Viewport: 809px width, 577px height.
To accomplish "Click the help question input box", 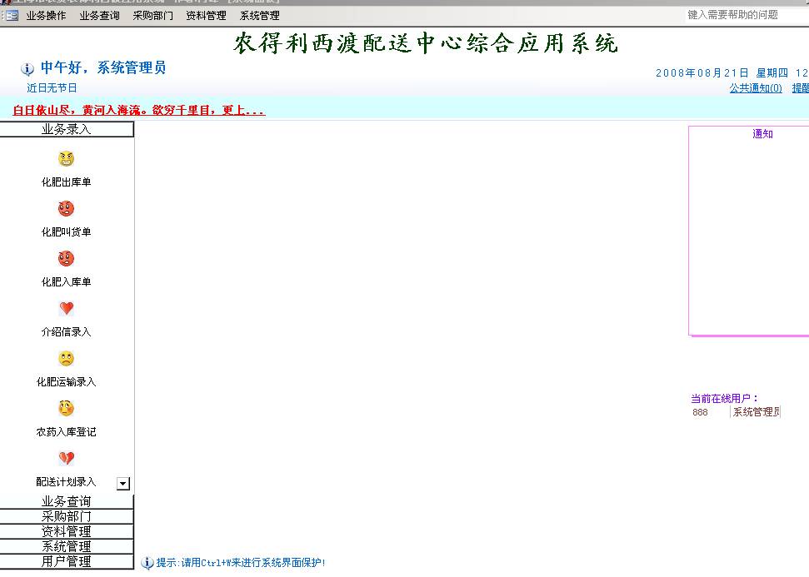I will click(747, 15).
